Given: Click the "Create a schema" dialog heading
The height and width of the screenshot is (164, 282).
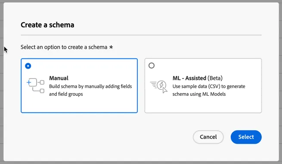Looking at the screenshot, I should [47, 25].
